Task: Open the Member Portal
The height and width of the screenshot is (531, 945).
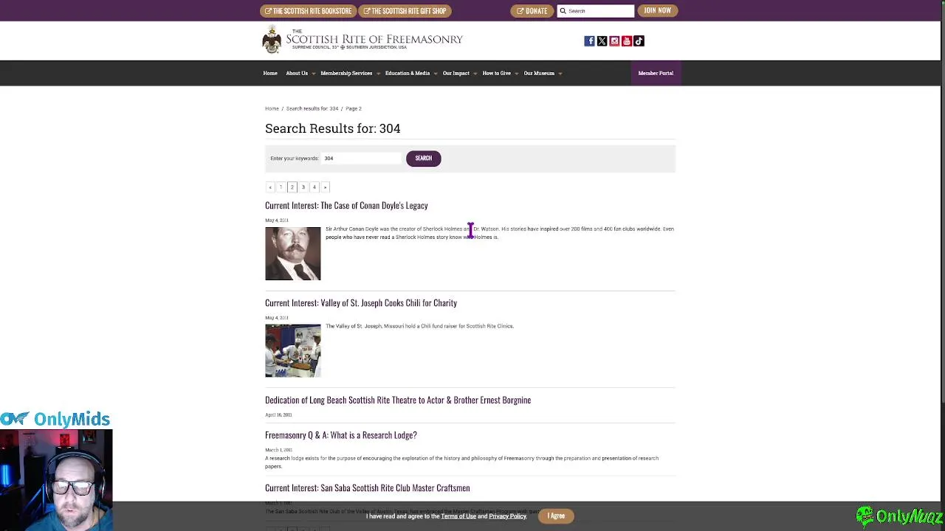Action: click(x=656, y=73)
